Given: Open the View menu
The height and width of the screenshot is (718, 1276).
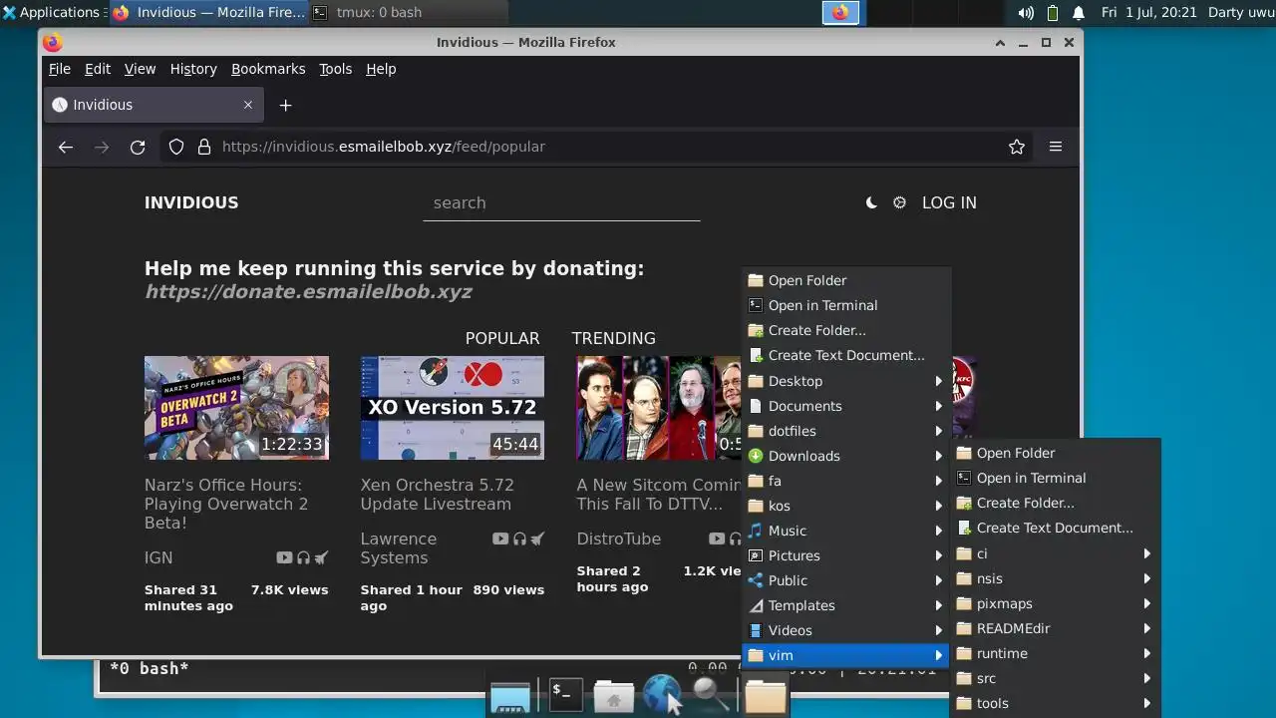Looking at the screenshot, I should click(140, 69).
